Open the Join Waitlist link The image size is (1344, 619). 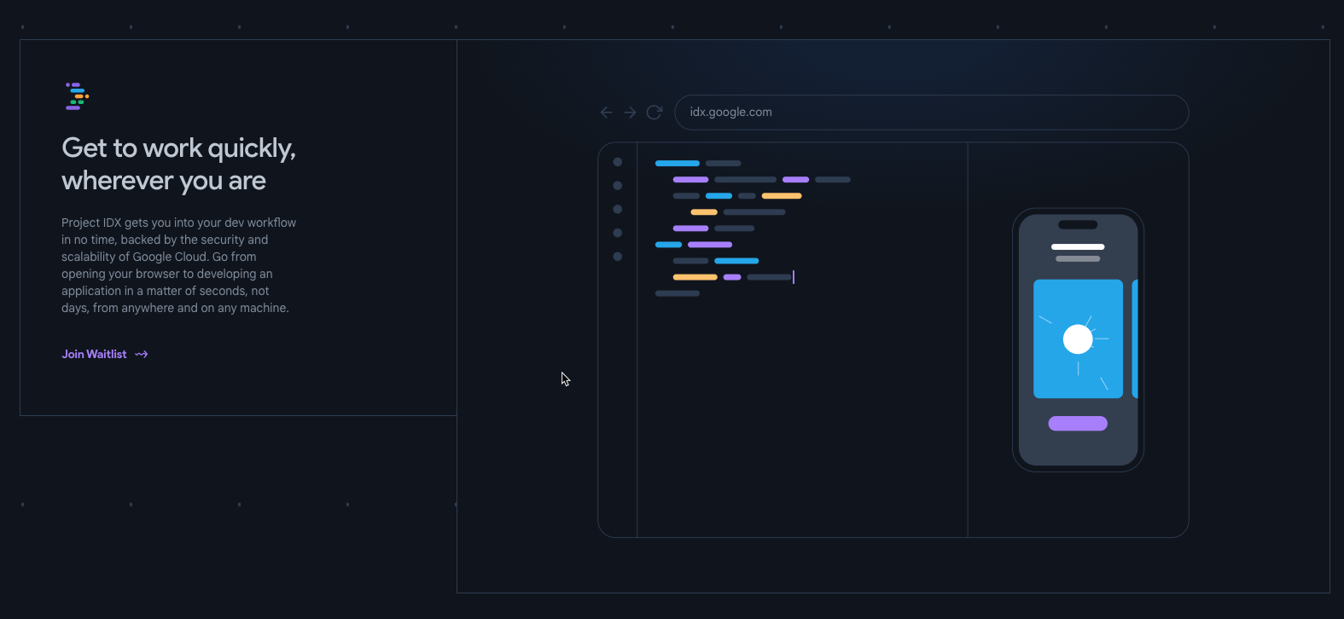[x=105, y=354]
